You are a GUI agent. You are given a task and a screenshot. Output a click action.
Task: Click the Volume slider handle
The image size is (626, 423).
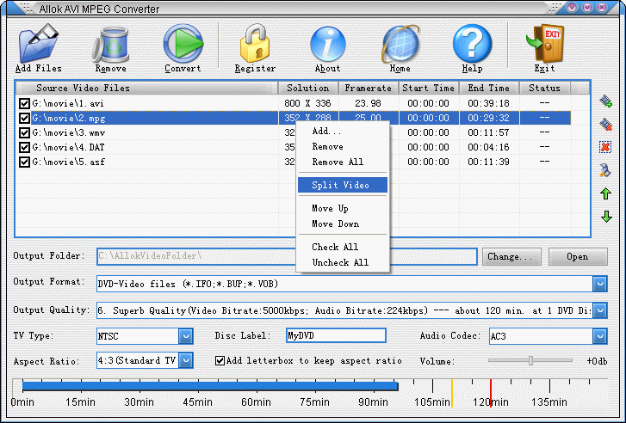click(530, 360)
